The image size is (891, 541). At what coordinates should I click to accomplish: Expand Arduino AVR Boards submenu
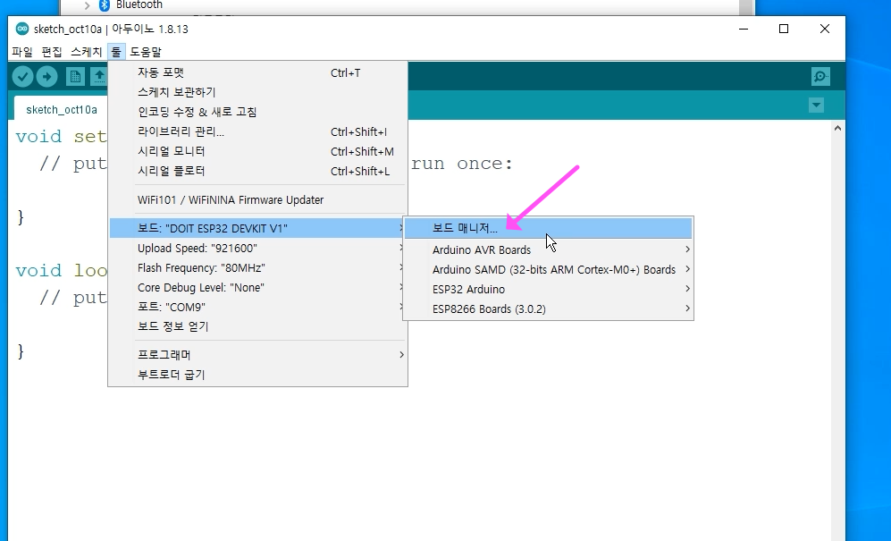549,249
